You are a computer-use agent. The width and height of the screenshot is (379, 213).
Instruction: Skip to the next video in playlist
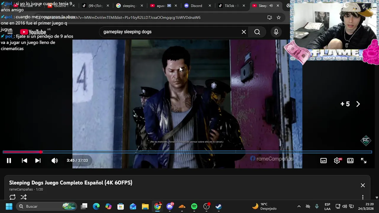38,161
